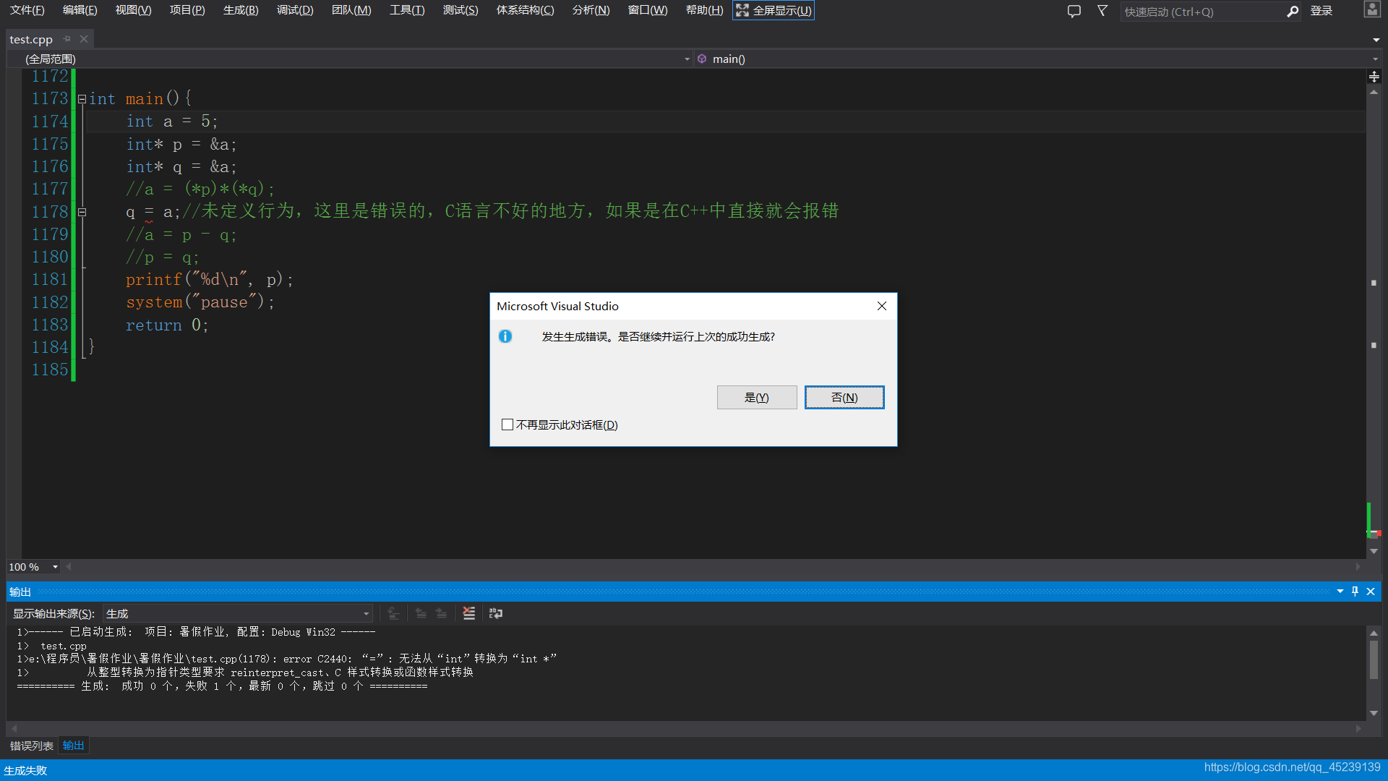Pin the Output window with the pushpin
Screen dimensions: 1388x781
tap(1355, 592)
